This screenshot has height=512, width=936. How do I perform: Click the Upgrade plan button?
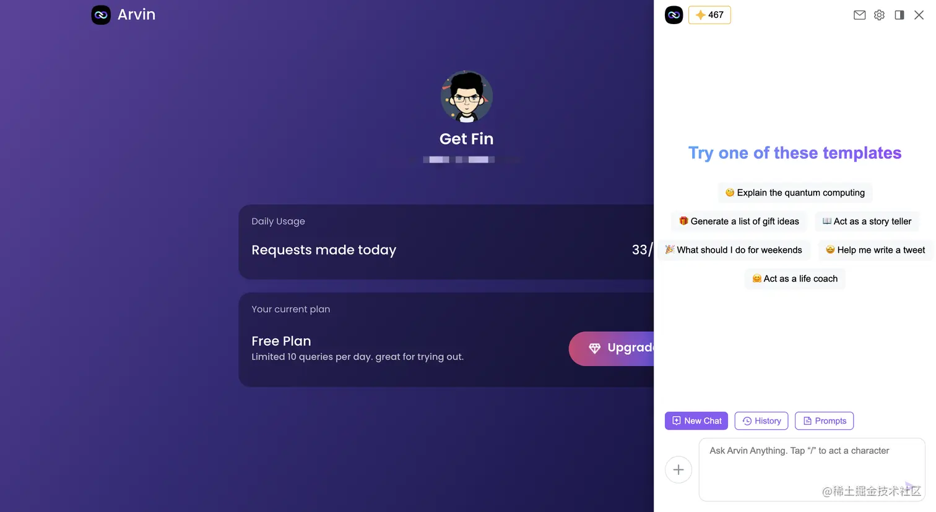tap(612, 348)
